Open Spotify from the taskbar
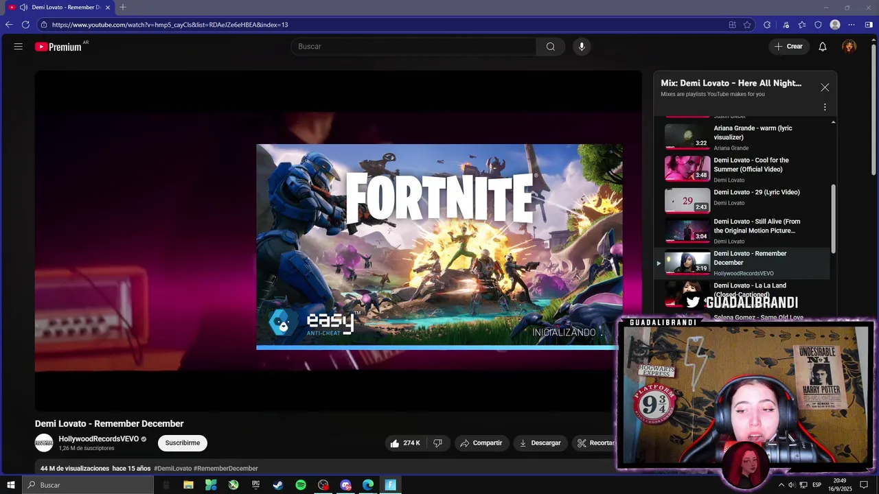This screenshot has height=494, width=879. tap(301, 485)
